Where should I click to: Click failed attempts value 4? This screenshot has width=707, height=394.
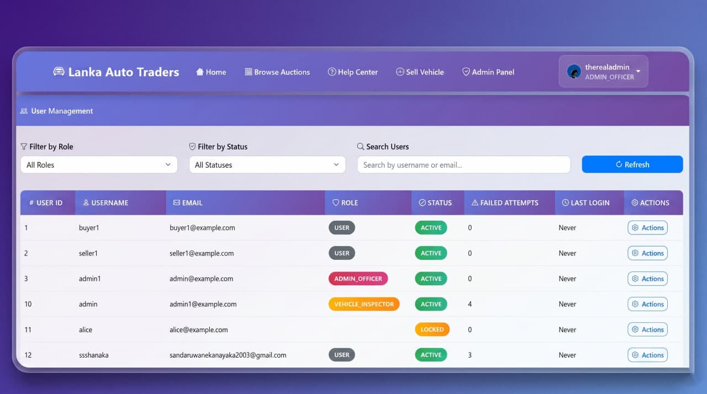point(470,304)
